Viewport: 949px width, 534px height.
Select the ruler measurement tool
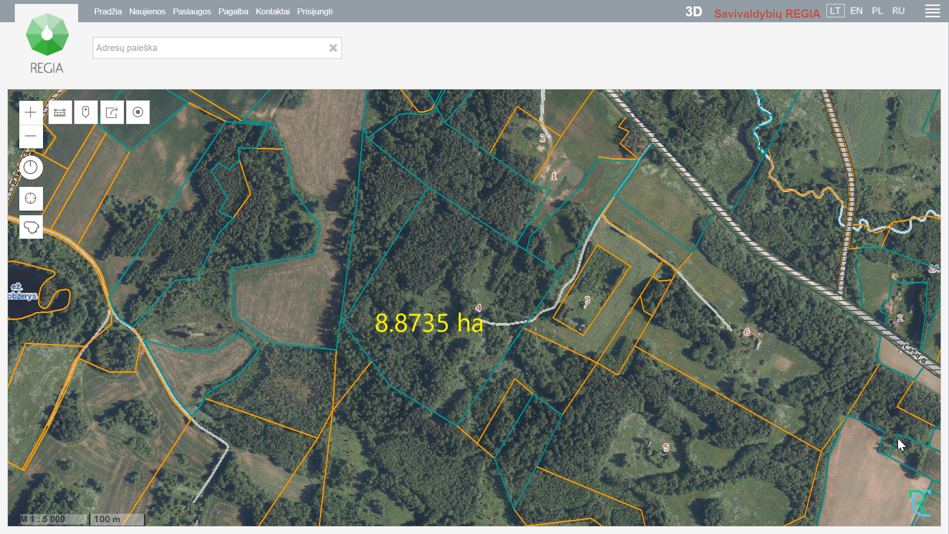60,112
